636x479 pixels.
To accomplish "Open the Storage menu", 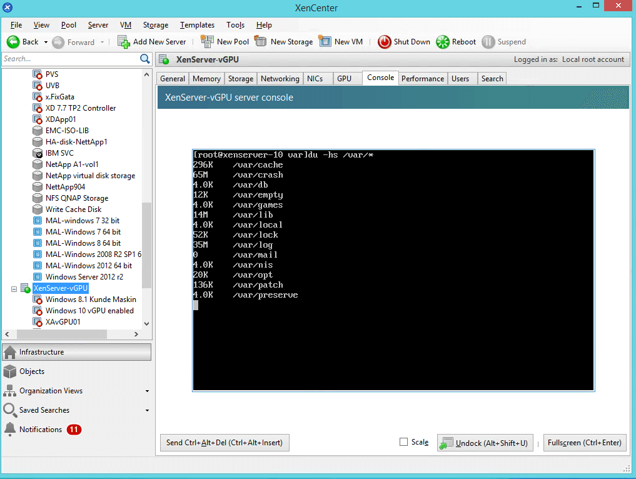I will 155,25.
